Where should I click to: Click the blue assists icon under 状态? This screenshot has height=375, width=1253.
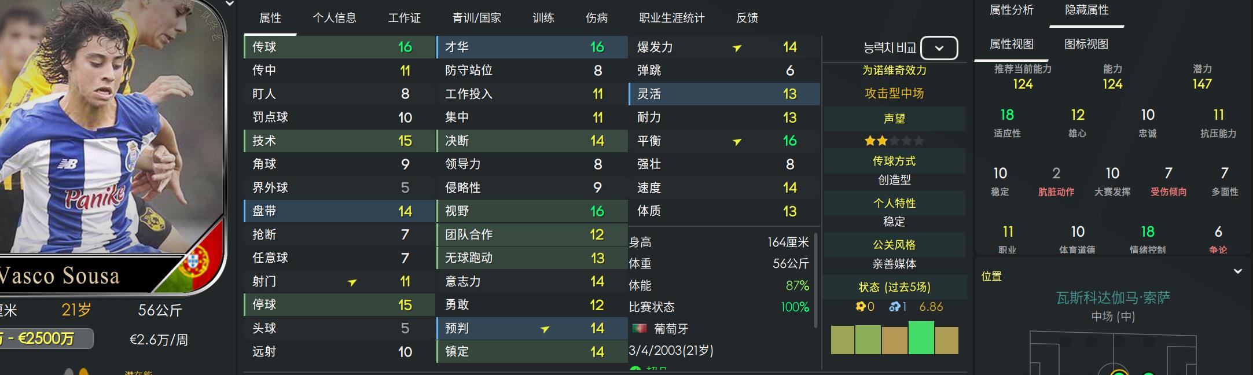(x=894, y=307)
